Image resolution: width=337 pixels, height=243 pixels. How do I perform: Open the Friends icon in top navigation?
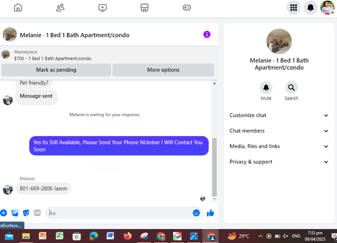(x=60, y=7)
